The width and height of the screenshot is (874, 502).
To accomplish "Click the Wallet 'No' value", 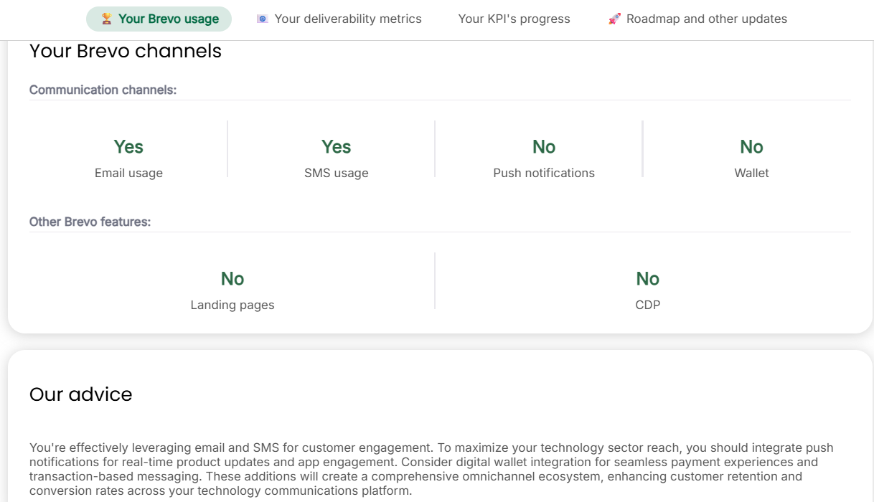I will click(x=751, y=147).
